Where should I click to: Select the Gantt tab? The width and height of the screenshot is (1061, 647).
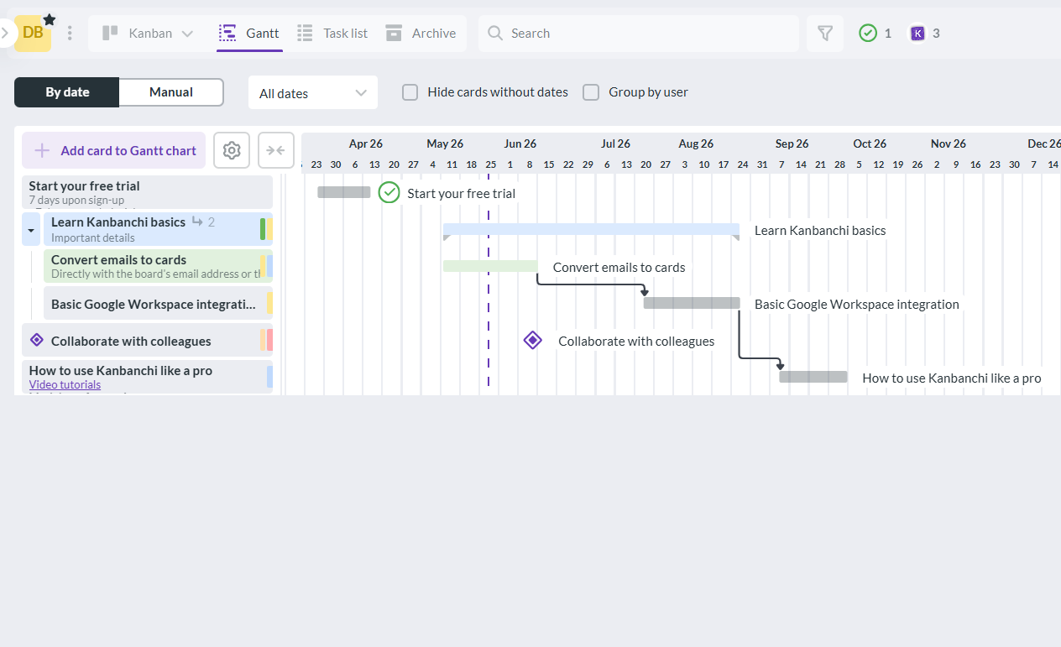point(249,33)
